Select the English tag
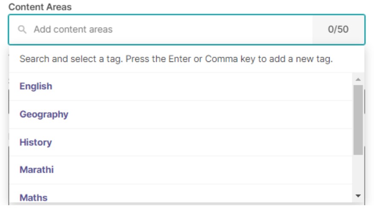The width and height of the screenshot is (374, 218). [x=181, y=86]
